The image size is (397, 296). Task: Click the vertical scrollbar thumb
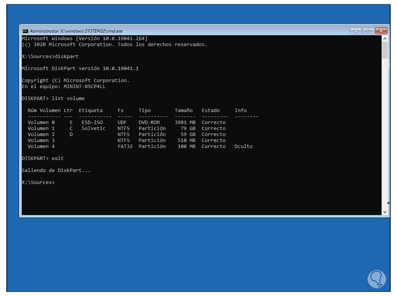click(x=385, y=50)
